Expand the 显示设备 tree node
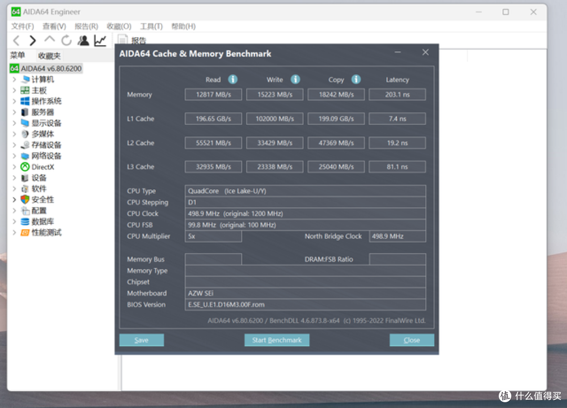 click(15, 123)
